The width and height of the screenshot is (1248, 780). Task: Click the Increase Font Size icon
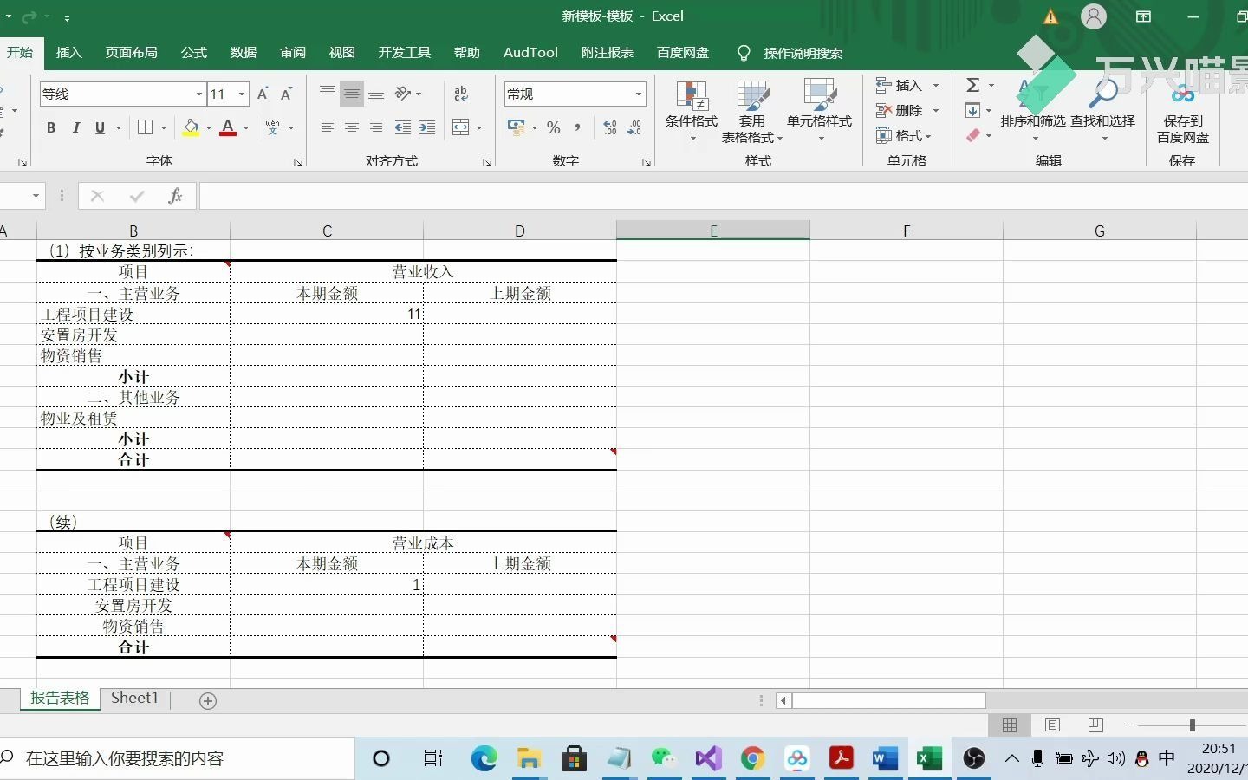tap(263, 94)
